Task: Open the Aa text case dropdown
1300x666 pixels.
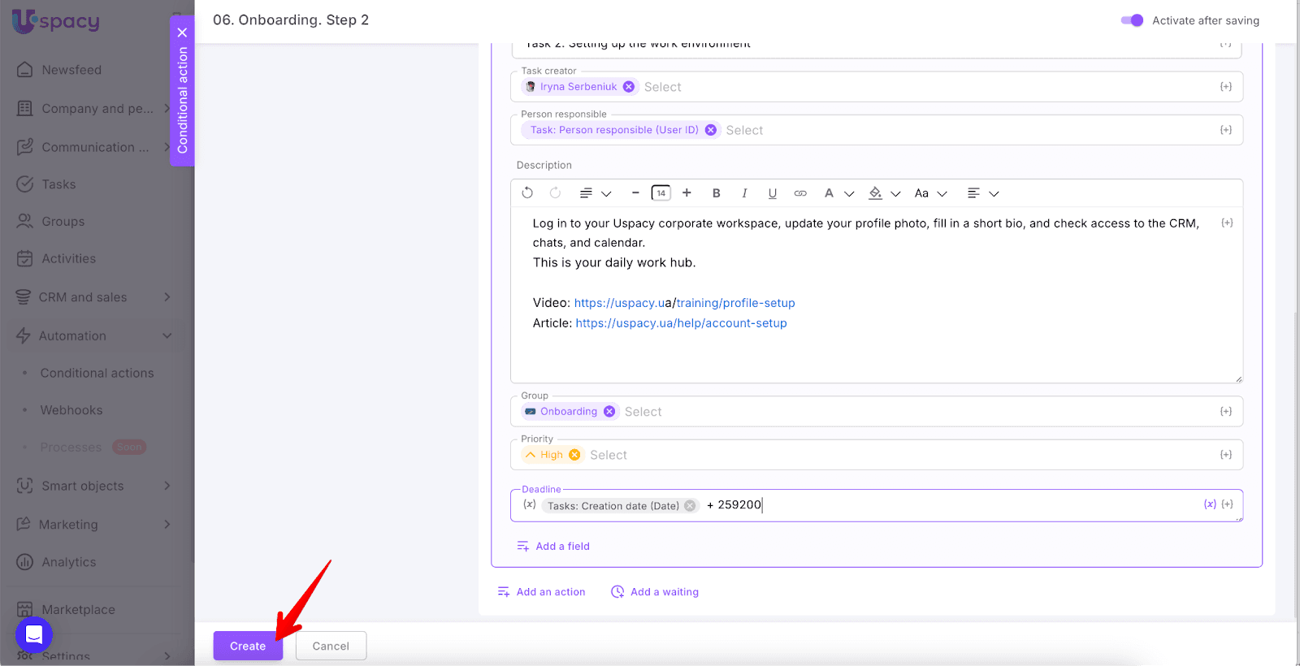Action: (x=930, y=193)
